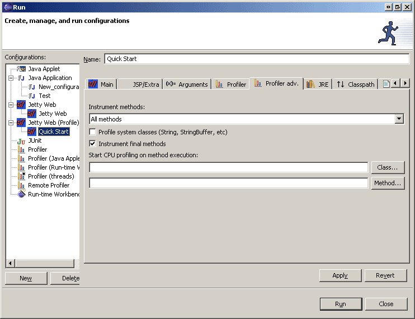Viewport: 415px width, 319px height.
Task: Open the Instrument methods dropdown
Action: point(399,119)
